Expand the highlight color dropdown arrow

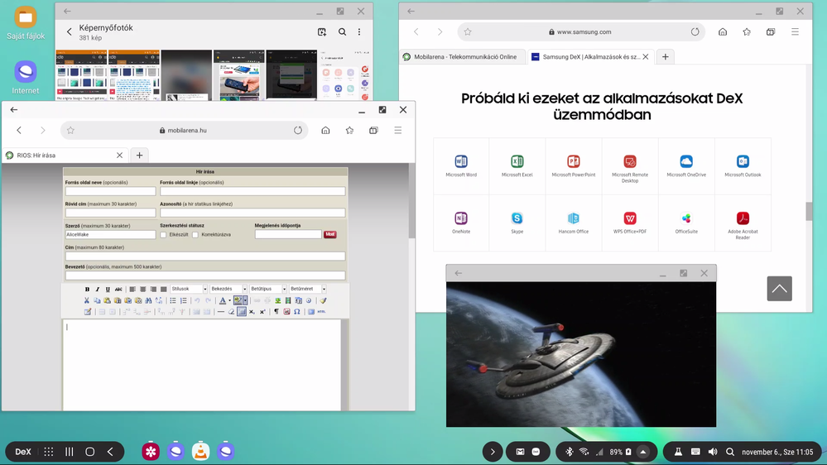(245, 300)
